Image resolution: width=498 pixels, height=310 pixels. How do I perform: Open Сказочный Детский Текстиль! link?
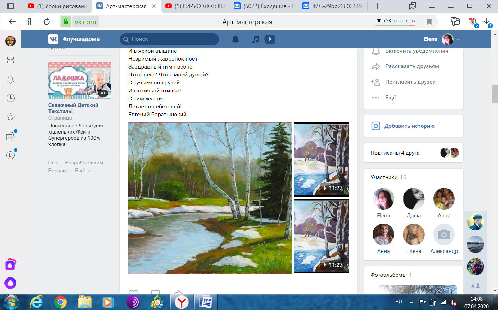point(73,108)
